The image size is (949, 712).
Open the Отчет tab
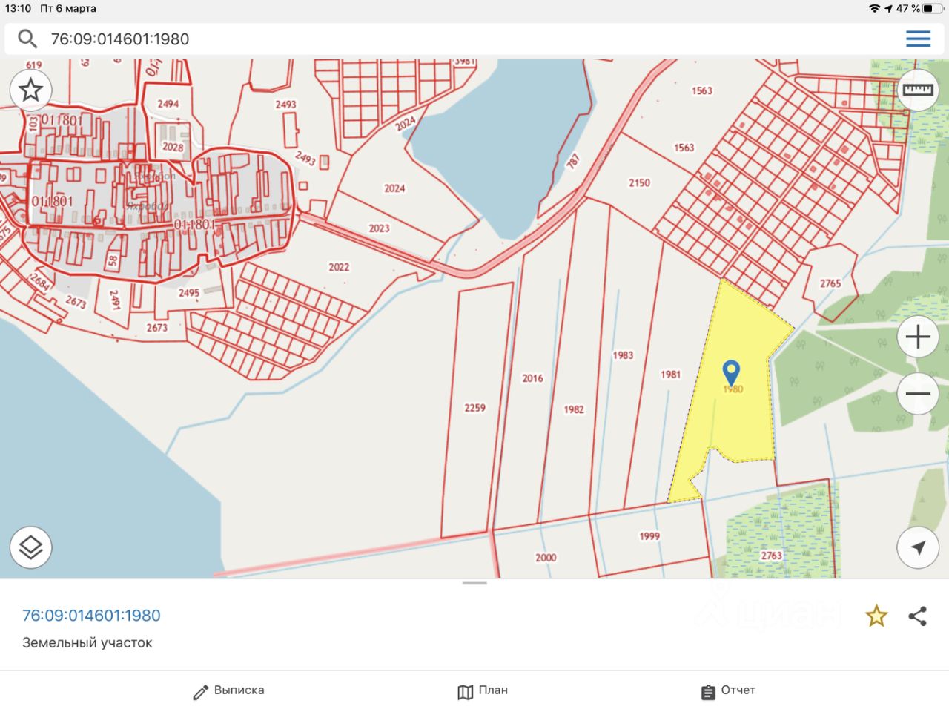pyautogui.click(x=728, y=691)
